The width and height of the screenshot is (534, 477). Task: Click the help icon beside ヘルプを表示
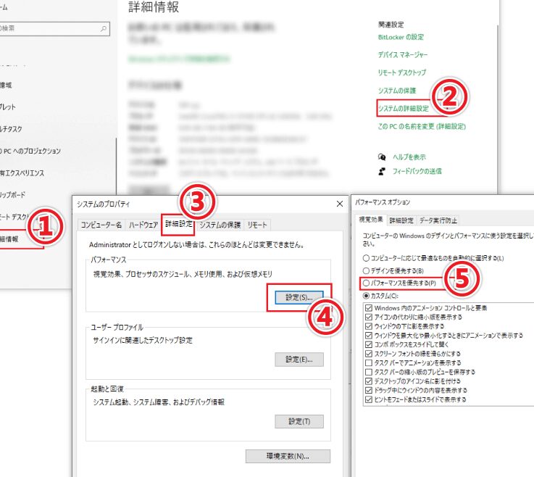pyautogui.click(x=382, y=157)
